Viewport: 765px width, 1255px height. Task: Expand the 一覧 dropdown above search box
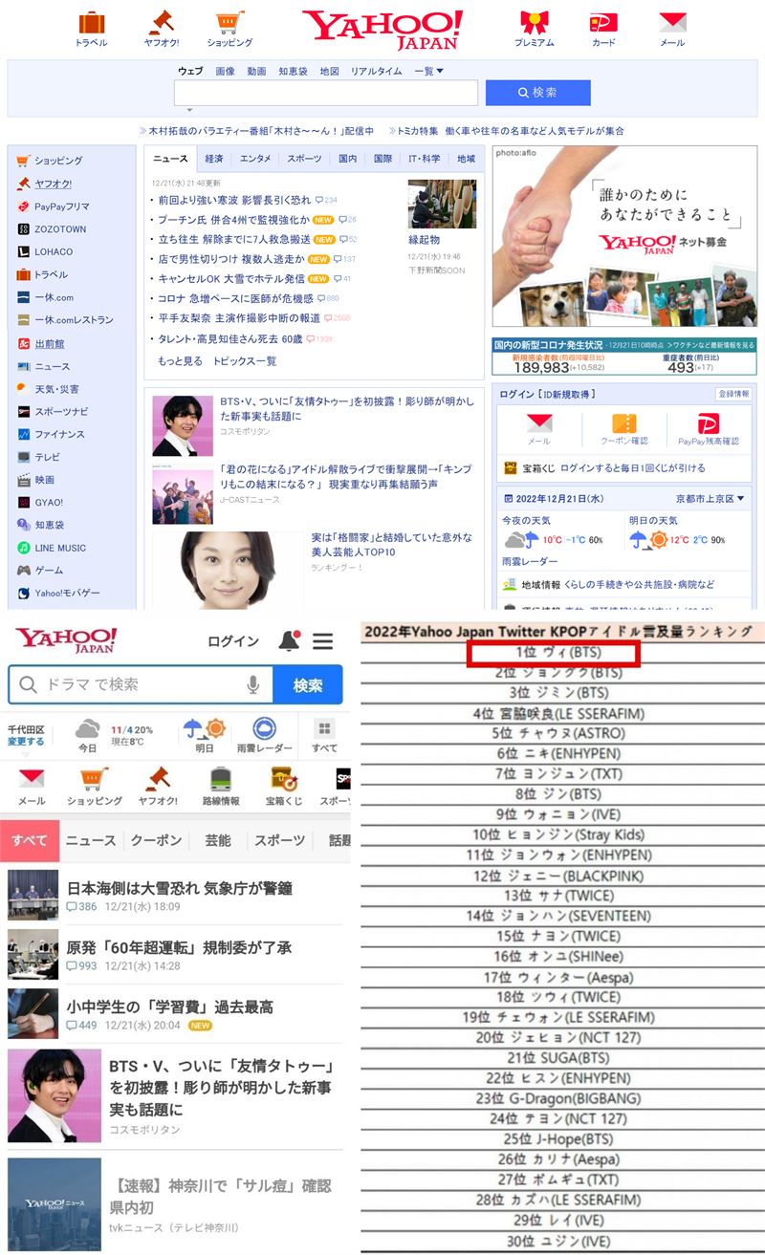coord(428,71)
